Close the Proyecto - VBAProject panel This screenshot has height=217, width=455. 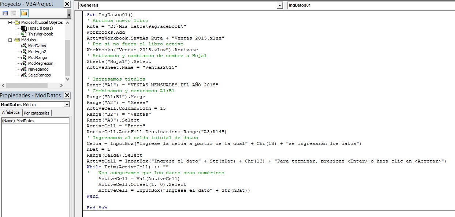(x=67, y=4)
